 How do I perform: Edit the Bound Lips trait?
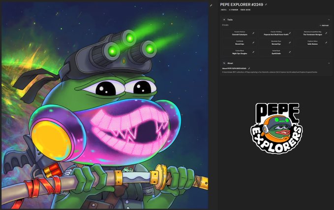(x=253, y=43)
